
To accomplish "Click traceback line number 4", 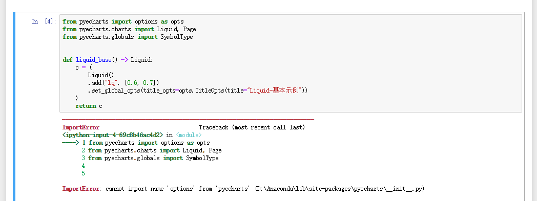I will coord(83,166).
